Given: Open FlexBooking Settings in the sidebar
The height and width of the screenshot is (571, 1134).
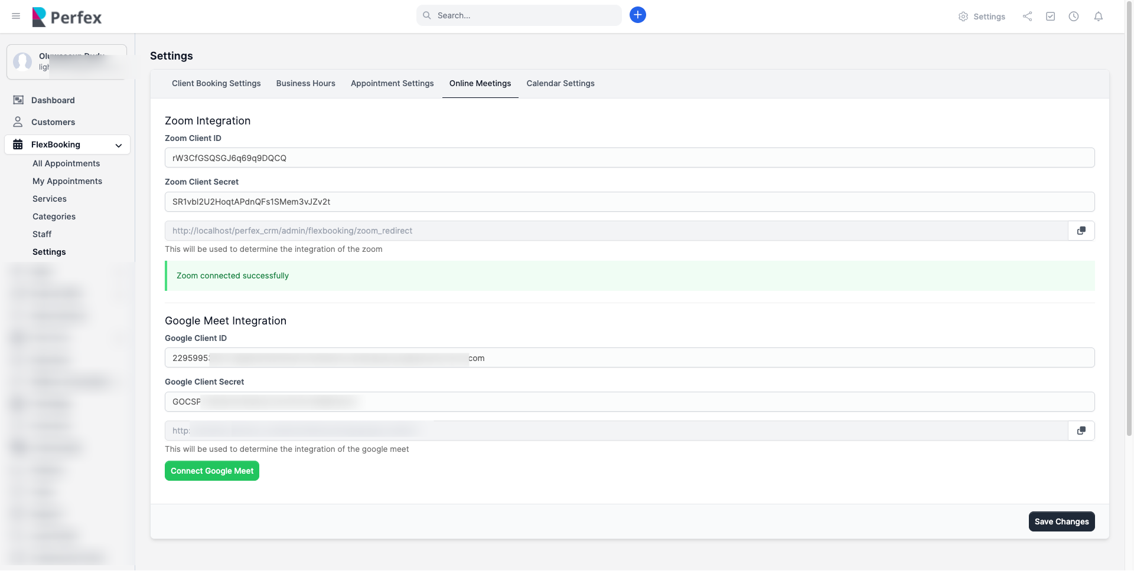Looking at the screenshot, I should click(x=49, y=252).
